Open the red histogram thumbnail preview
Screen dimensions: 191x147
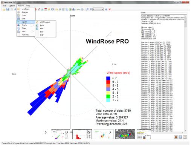click(x=82, y=134)
